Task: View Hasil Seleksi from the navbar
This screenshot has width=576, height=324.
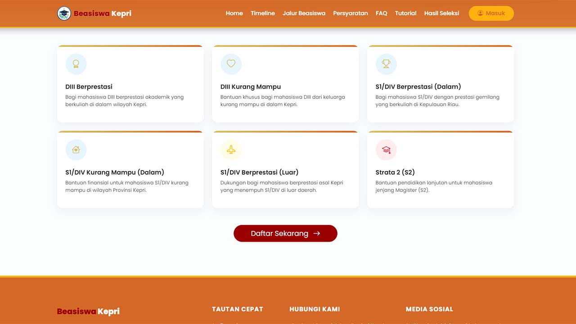Action: (x=442, y=13)
